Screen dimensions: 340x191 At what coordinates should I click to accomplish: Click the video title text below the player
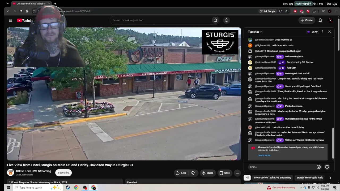tap(70, 165)
